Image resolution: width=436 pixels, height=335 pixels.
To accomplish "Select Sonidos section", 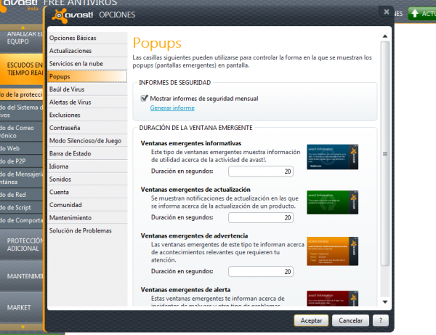I will pos(87,179).
